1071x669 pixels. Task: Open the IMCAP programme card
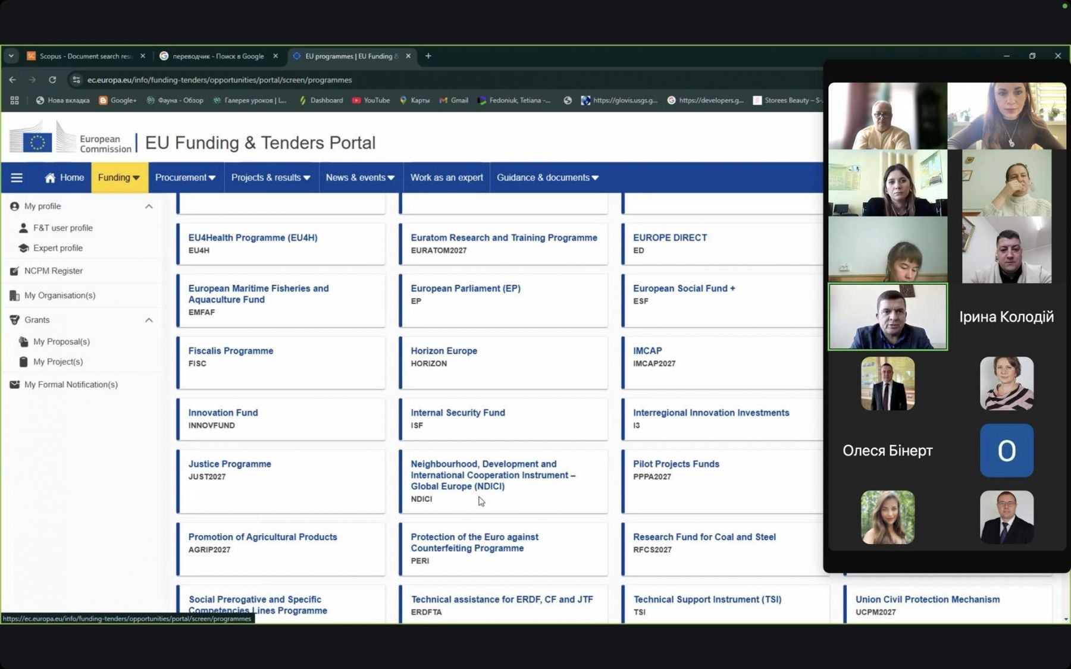click(722, 363)
